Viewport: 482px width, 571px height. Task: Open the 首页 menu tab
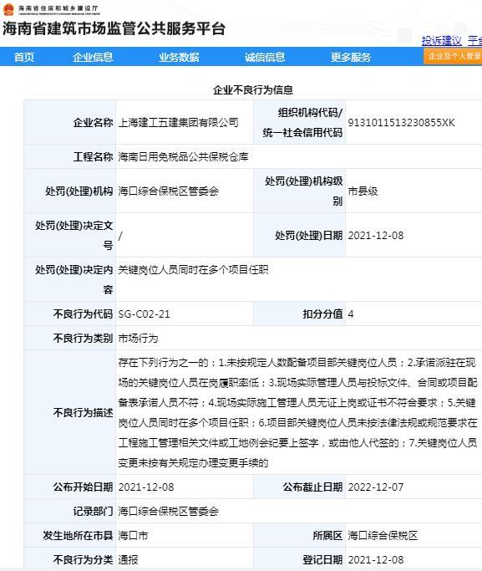(24, 57)
